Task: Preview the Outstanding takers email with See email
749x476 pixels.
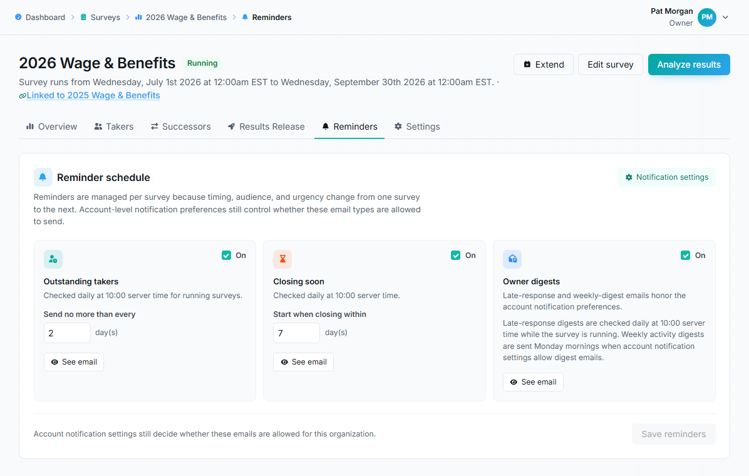Action: click(74, 362)
